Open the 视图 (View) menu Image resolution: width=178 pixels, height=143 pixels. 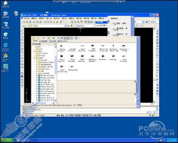click(x=41, y=18)
